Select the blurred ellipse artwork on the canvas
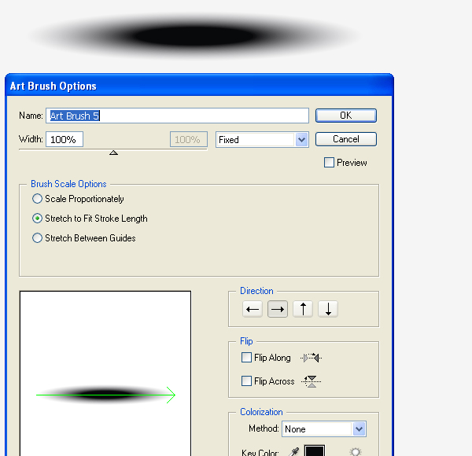This screenshot has width=472, height=456. point(194,36)
